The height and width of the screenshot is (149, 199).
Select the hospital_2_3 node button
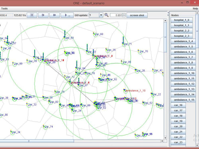click(181, 36)
